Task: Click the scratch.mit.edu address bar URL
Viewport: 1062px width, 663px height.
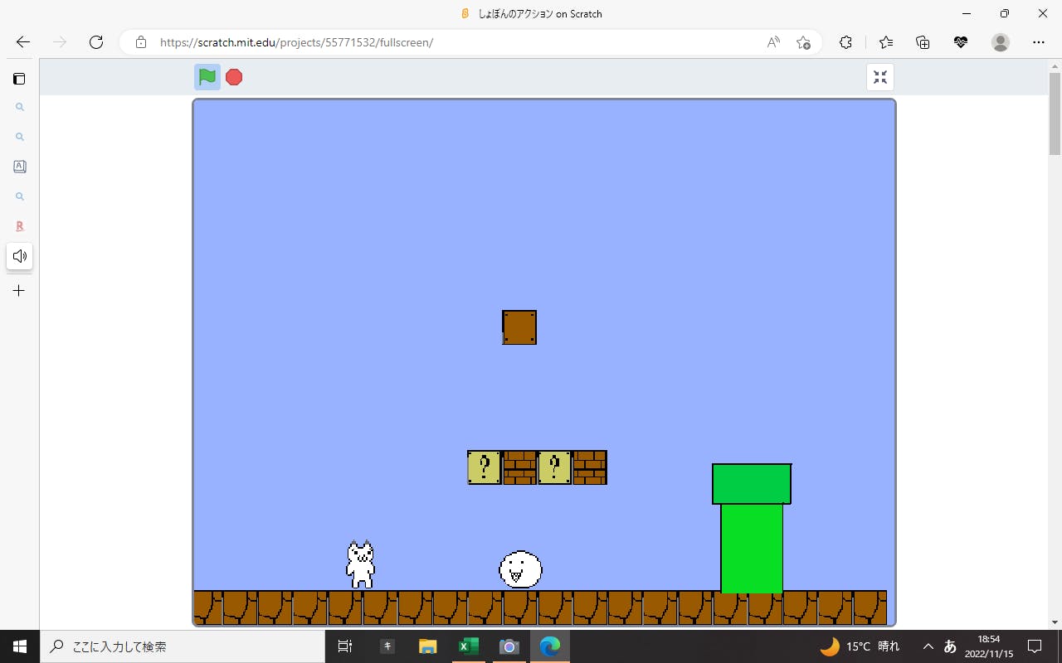Action: pos(296,42)
